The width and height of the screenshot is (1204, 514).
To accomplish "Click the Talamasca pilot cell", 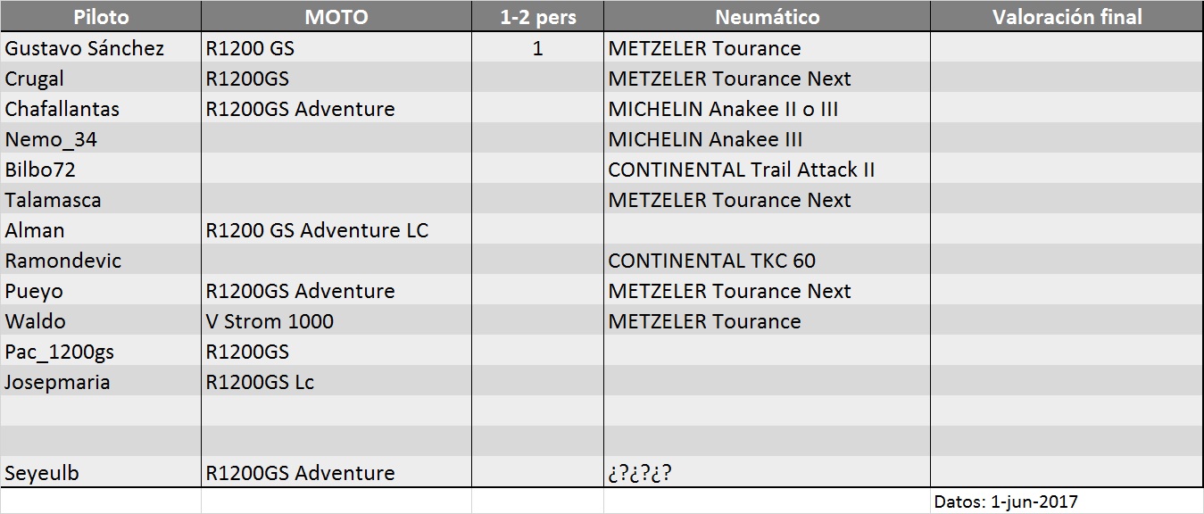I will pos(101,200).
